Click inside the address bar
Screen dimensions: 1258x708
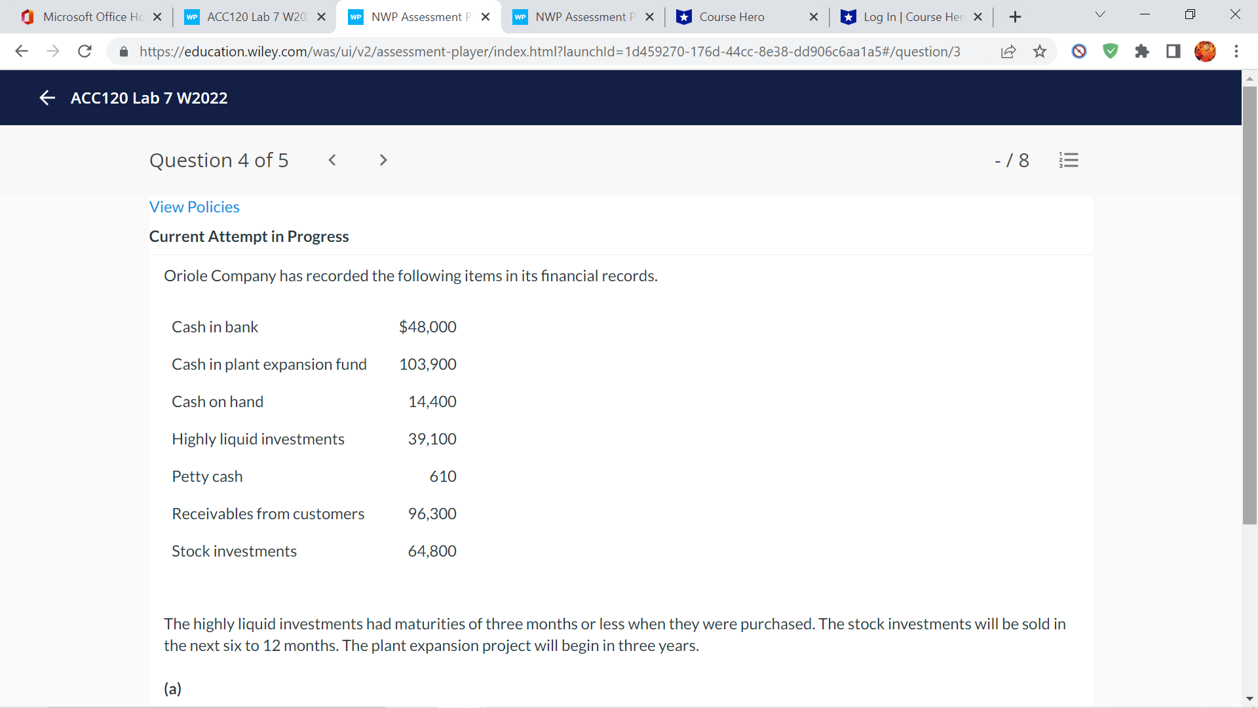[459, 51]
